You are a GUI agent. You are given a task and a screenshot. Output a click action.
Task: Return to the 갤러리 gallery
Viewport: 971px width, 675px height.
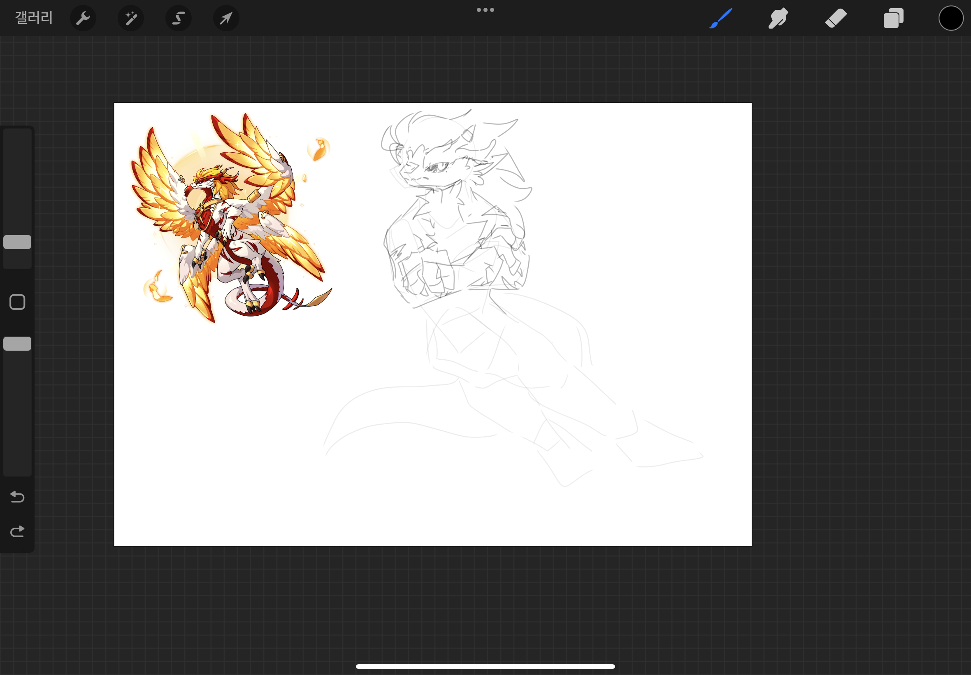coord(34,18)
